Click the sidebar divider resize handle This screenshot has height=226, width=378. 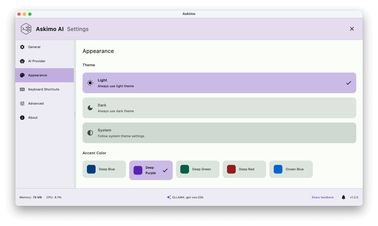pyautogui.click(x=75, y=114)
